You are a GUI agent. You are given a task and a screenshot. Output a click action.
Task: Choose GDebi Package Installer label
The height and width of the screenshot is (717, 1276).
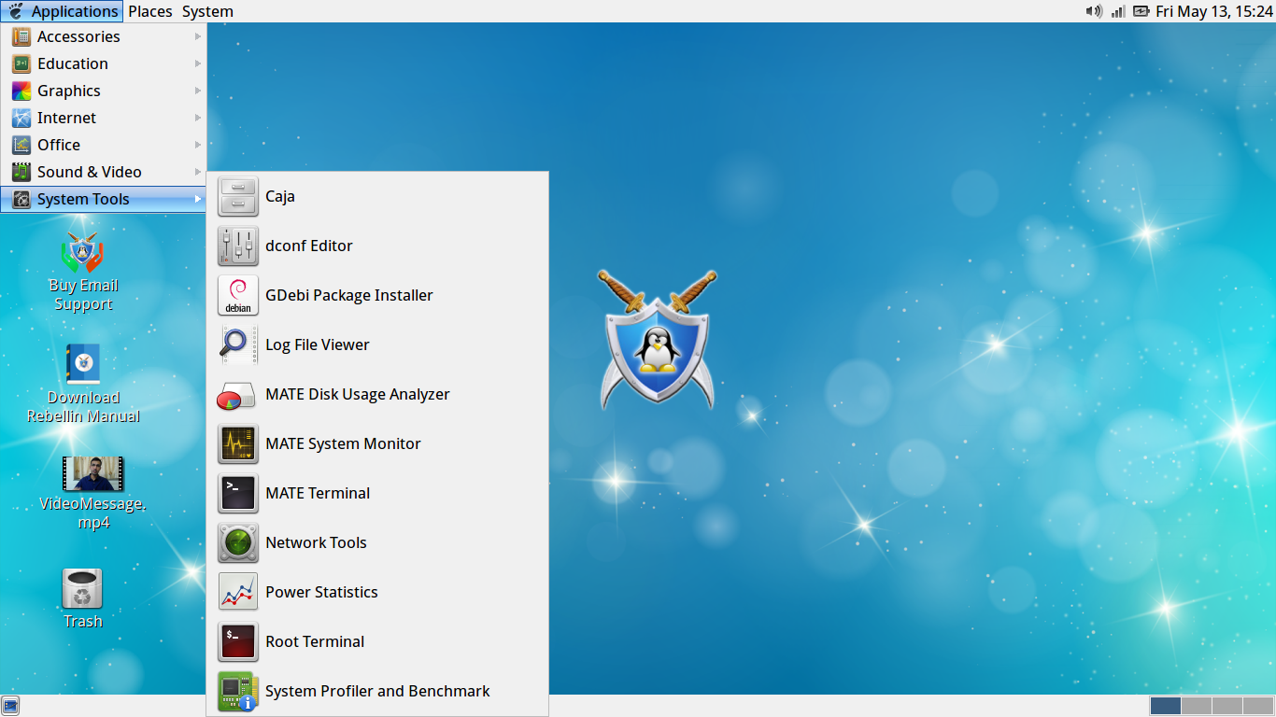(x=349, y=296)
